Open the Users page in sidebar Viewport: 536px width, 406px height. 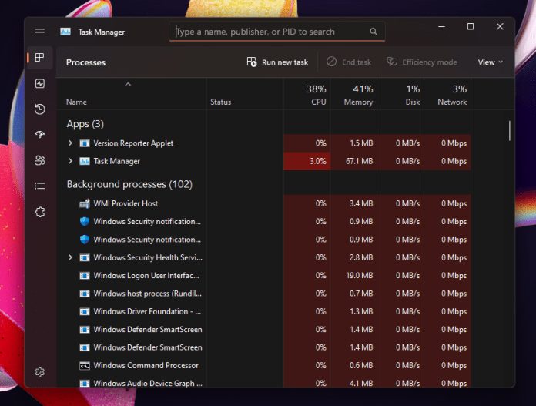pyautogui.click(x=39, y=160)
